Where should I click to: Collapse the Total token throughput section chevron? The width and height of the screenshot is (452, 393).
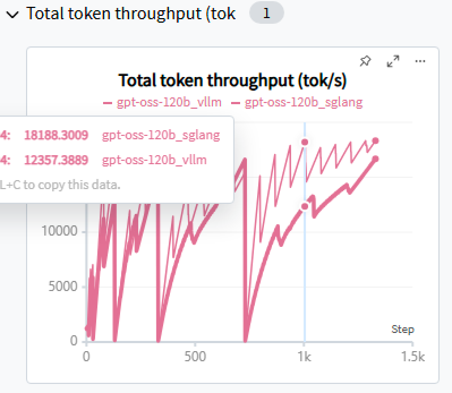click(x=11, y=15)
